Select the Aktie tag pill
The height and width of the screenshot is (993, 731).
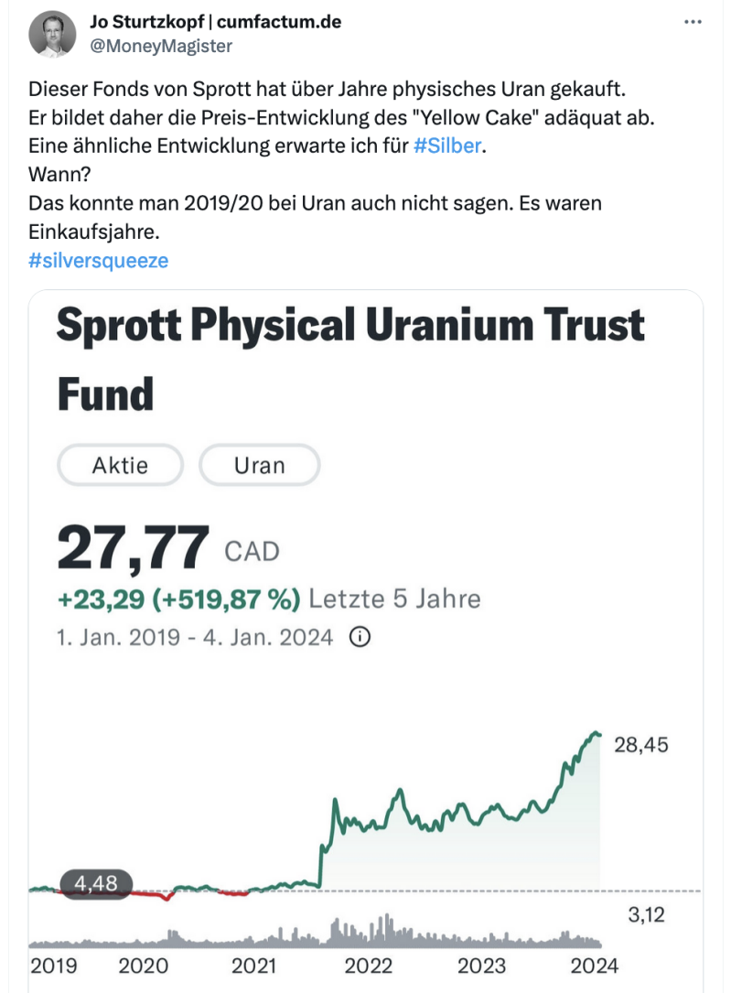pos(120,465)
